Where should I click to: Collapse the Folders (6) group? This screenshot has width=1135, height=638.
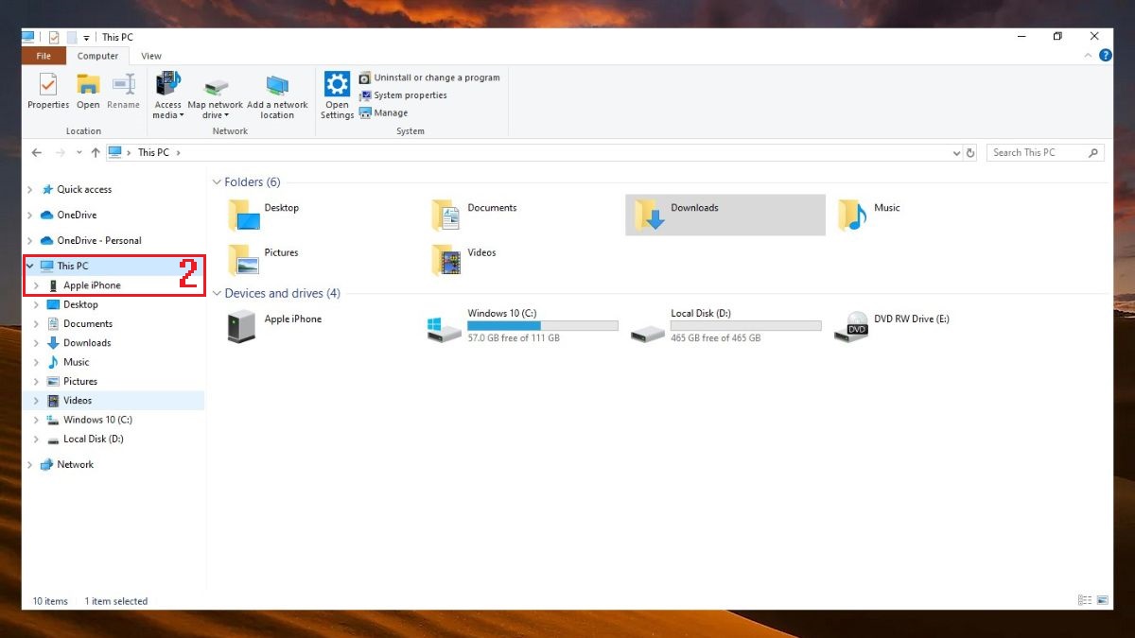[217, 182]
